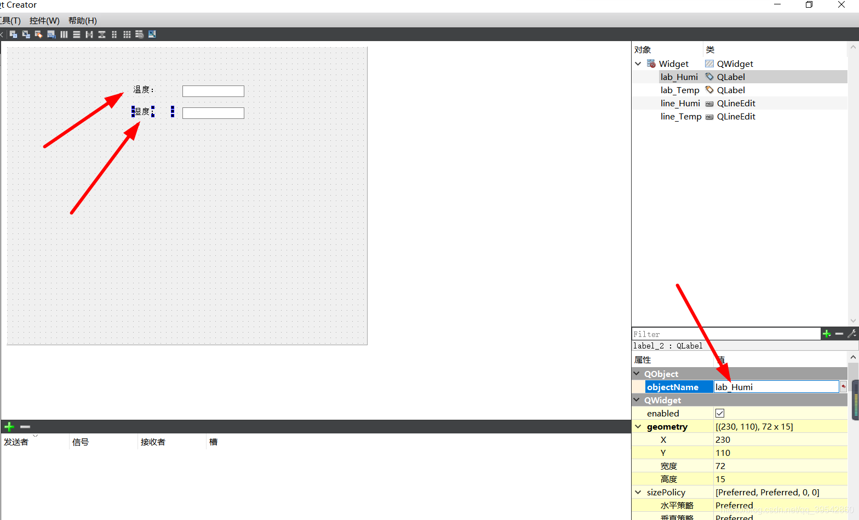Screen dimensions: 859x520
Task: Apply Lay Out Vertically
Action: point(77,35)
